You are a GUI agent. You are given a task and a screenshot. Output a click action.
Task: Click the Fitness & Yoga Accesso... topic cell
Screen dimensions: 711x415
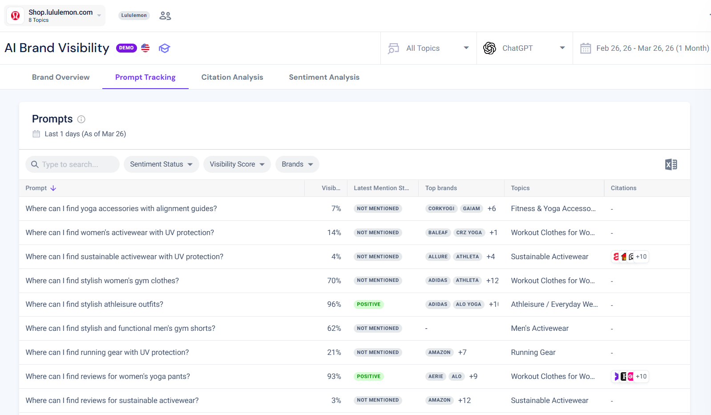553,209
